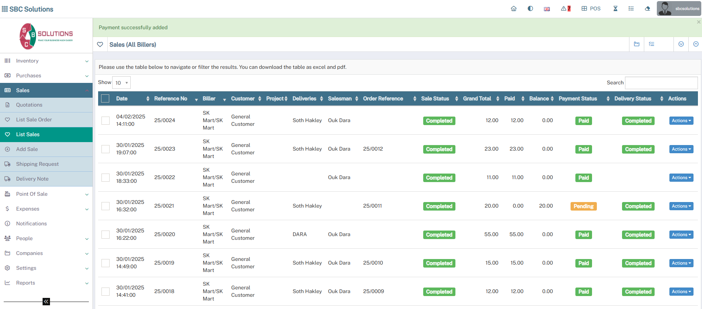Go to Quotations in the sidebar
This screenshot has height=309, width=702.
pos(29,105)
